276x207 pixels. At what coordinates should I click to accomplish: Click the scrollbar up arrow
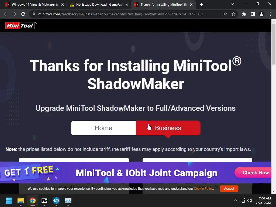tap(274, 22)
